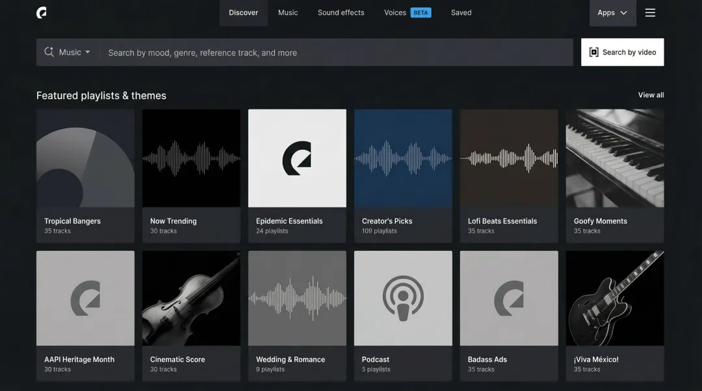702x391 pixels.
Task: Click the search magnifier music icon
Action: point(49,53)
